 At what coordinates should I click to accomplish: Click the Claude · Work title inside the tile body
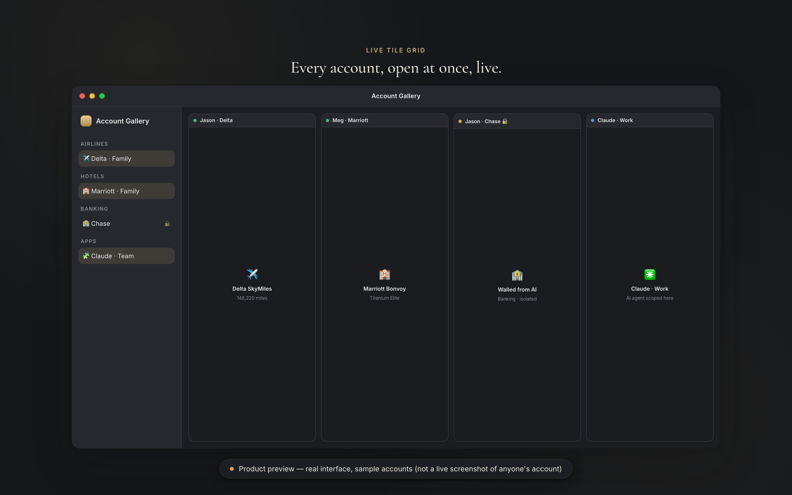[x=650, y=289]
